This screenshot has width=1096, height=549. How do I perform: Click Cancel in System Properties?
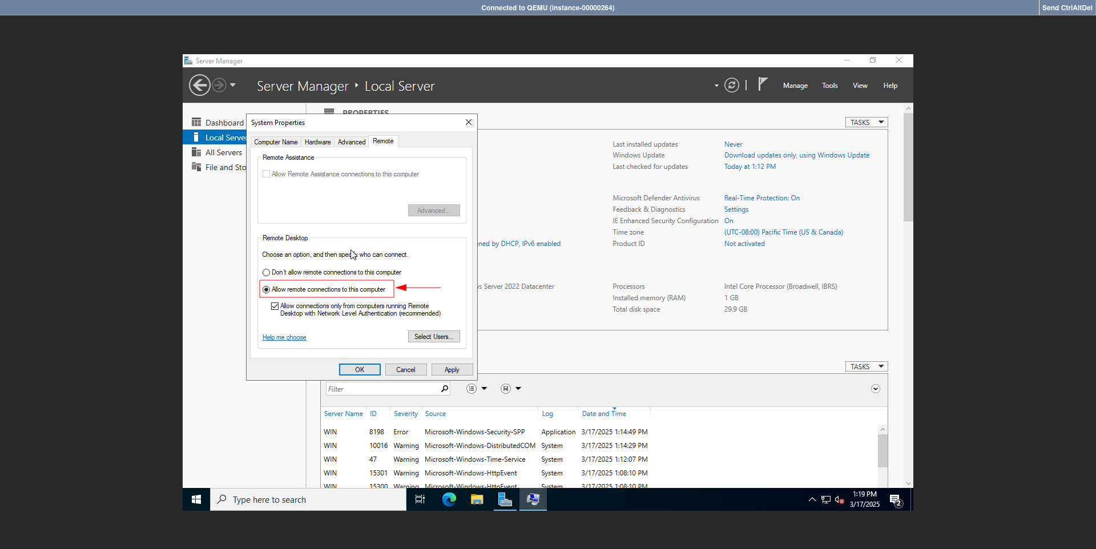(406, 370)
